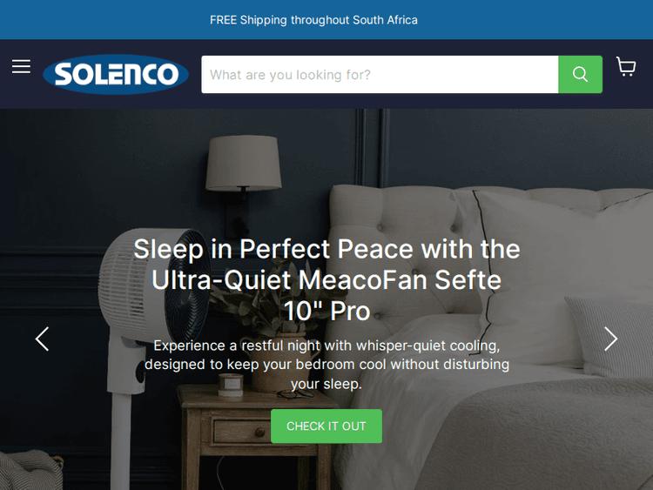This screenshot has width=653, height=490.
Task: Go to the previous hero slide
Action: [x=42, y=339]
